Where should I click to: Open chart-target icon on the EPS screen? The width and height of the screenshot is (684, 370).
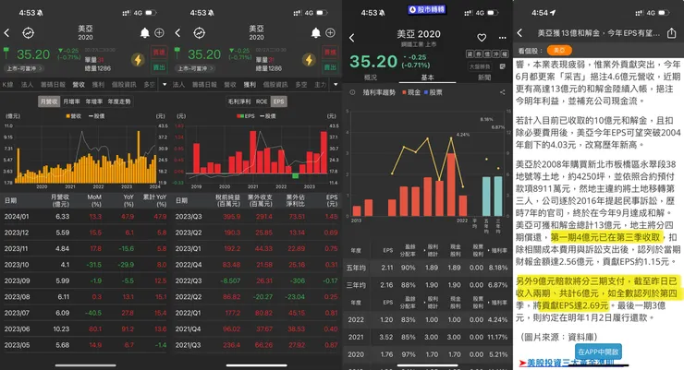200,32
